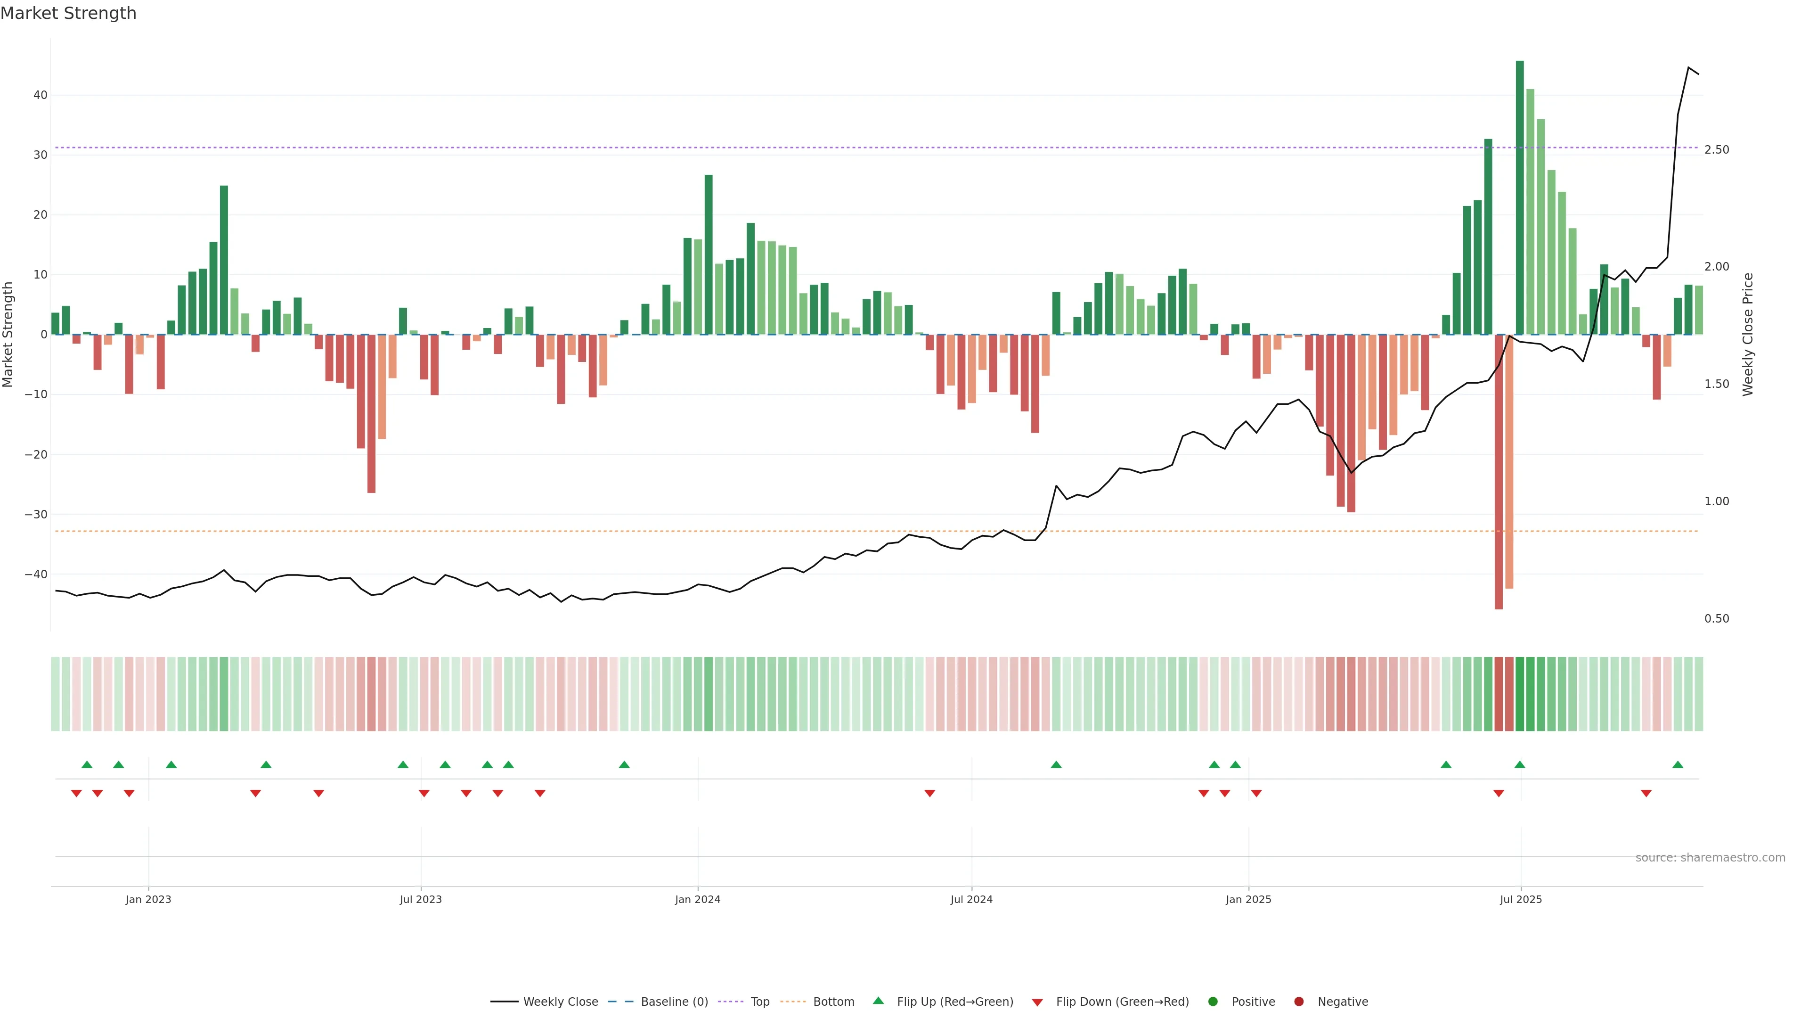This screenshot has width=1809, height=1018.
Task: Click the lone flip-down triangle before Jul 2024
Action: (x=930, y=793)
